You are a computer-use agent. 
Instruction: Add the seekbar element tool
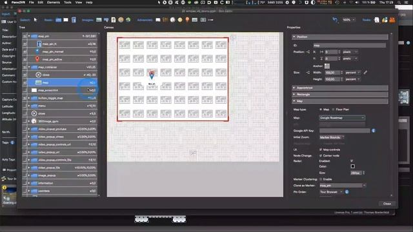click(211, 20)
